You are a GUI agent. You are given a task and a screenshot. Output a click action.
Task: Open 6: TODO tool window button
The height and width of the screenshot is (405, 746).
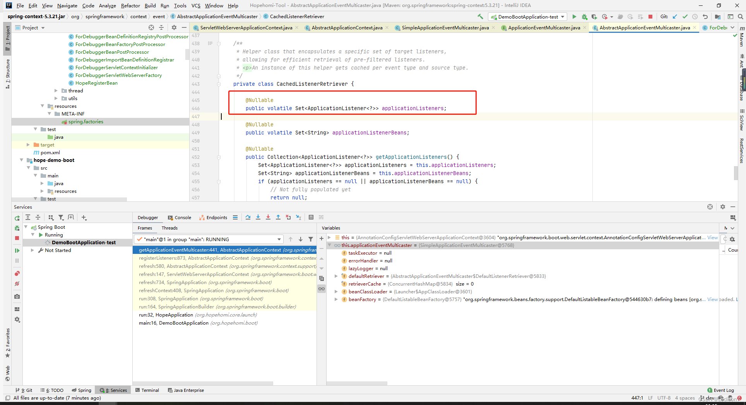tap(52, 390)
